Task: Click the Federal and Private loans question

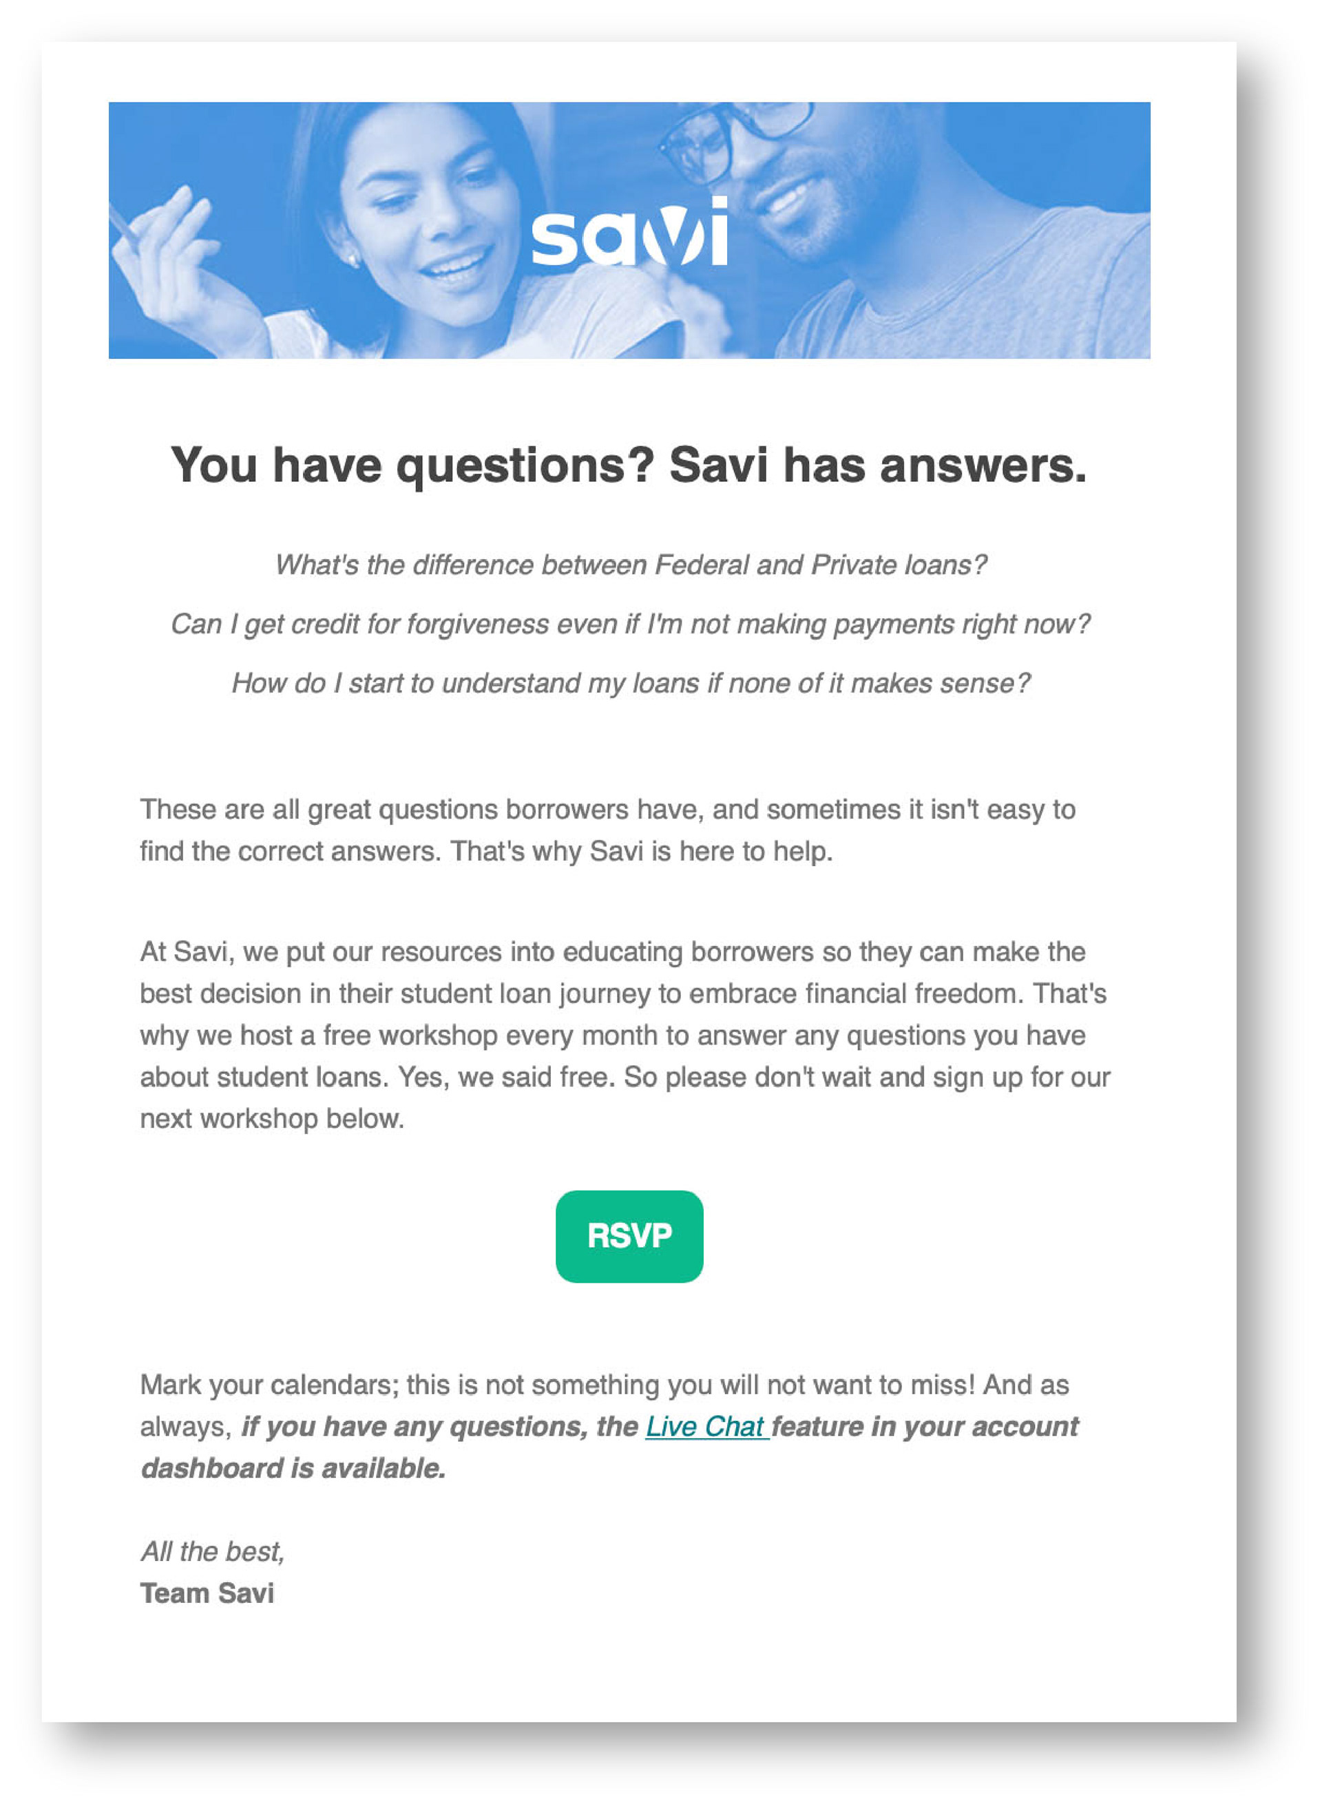Action: 631,565
